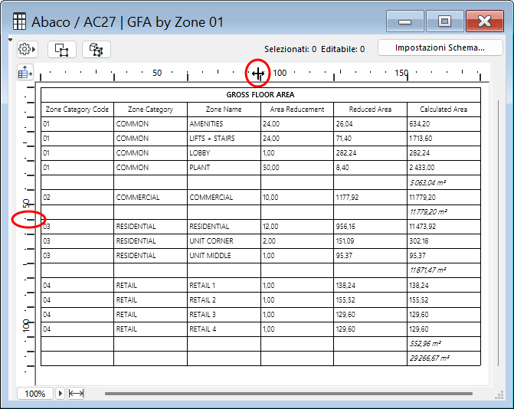Click the Abaco window grid title icon
Image resolution: width=514 pixels, height=409 pixels.
[x=19, y=21]
